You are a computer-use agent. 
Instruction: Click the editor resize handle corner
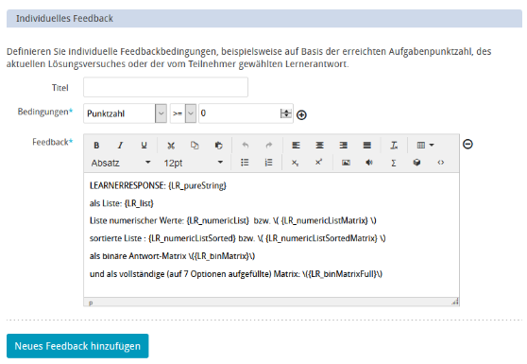tap(455, 302)
